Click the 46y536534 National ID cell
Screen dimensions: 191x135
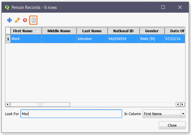(x=123, y=39)
